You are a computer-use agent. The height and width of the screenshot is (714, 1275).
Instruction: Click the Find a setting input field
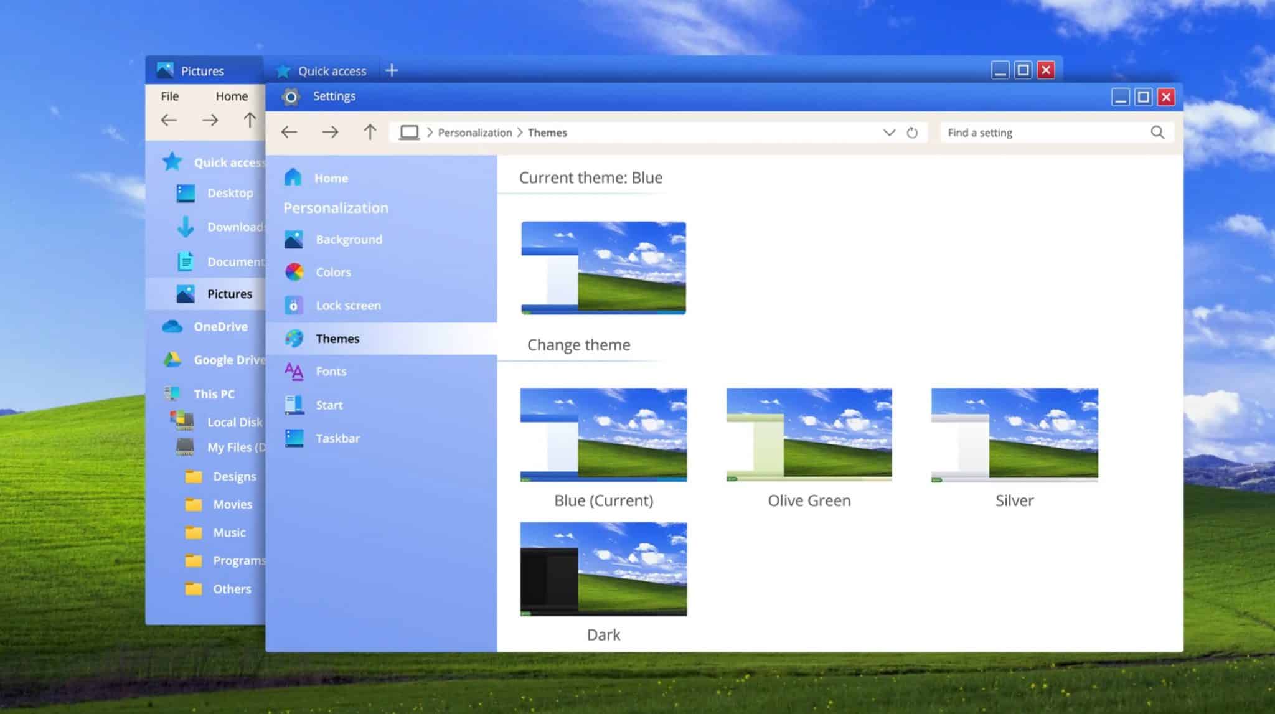click(x=1027, y=132)
